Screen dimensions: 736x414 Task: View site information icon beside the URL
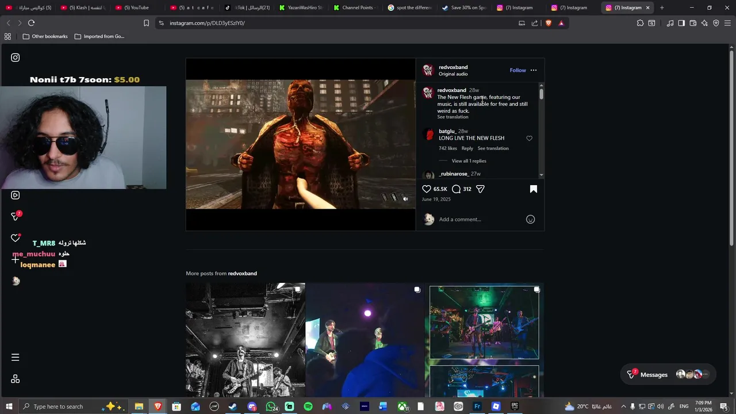coord(162,23)
